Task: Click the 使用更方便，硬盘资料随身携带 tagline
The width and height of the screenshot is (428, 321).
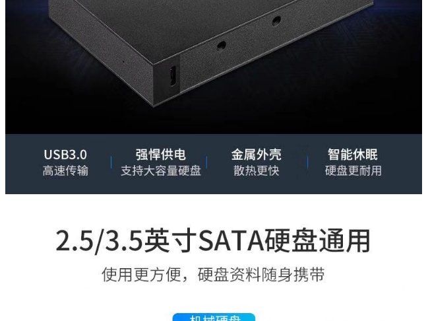Action: [213, 275]
